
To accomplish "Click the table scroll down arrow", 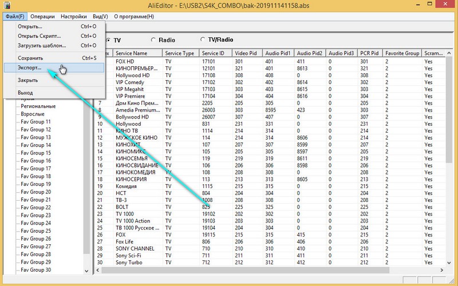I will 449,263.
